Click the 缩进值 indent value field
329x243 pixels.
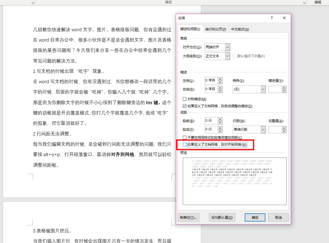275,89
